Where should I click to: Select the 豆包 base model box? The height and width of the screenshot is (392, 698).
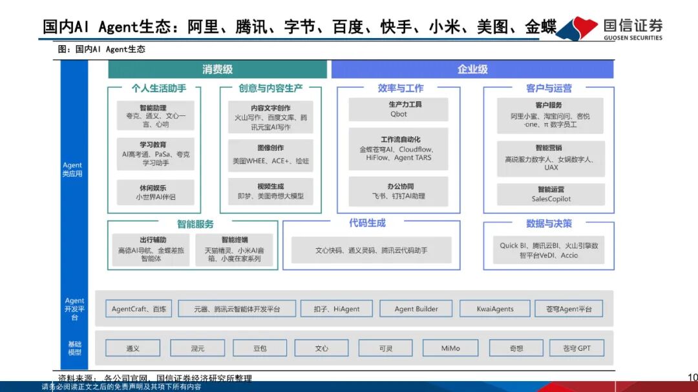(260, 349)
